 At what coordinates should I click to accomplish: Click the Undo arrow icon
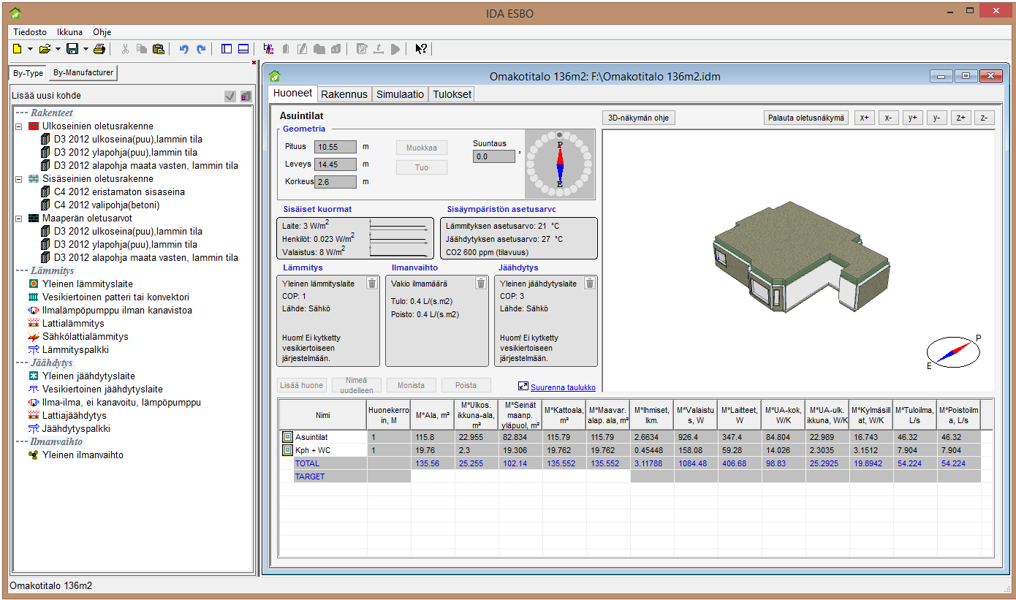point(183,49)
